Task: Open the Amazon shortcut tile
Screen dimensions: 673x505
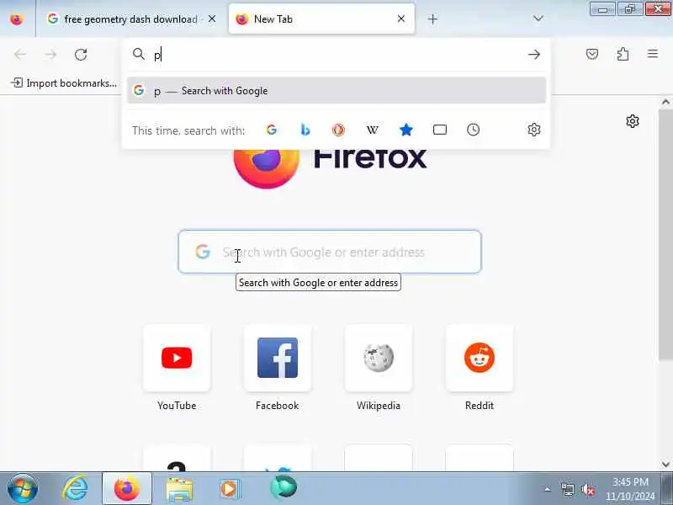Action: pos(177,458)
